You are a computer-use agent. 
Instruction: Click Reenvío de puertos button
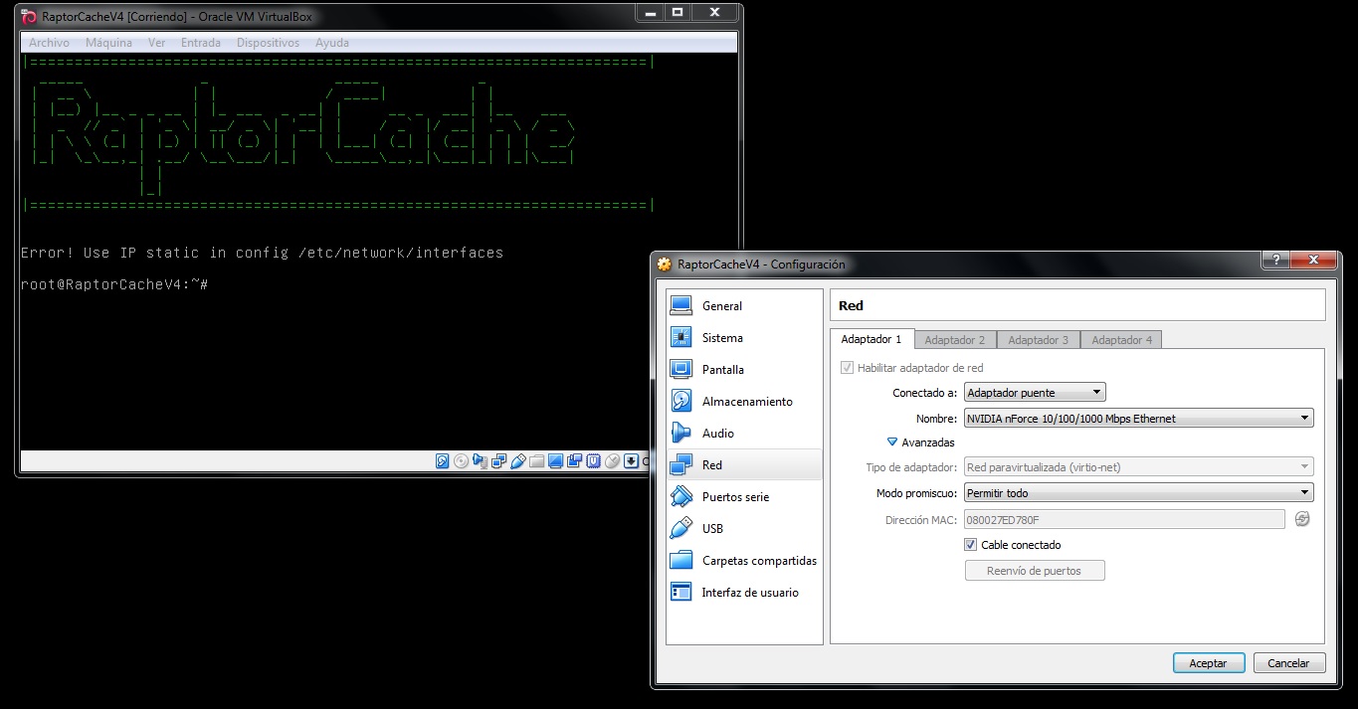click(x=1035, y=571)
